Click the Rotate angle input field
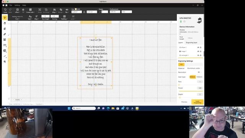The image size is (245, 138). [x=105, y=12]
